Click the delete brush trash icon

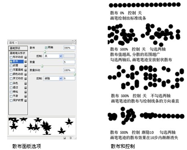click(x=70, y=138)
